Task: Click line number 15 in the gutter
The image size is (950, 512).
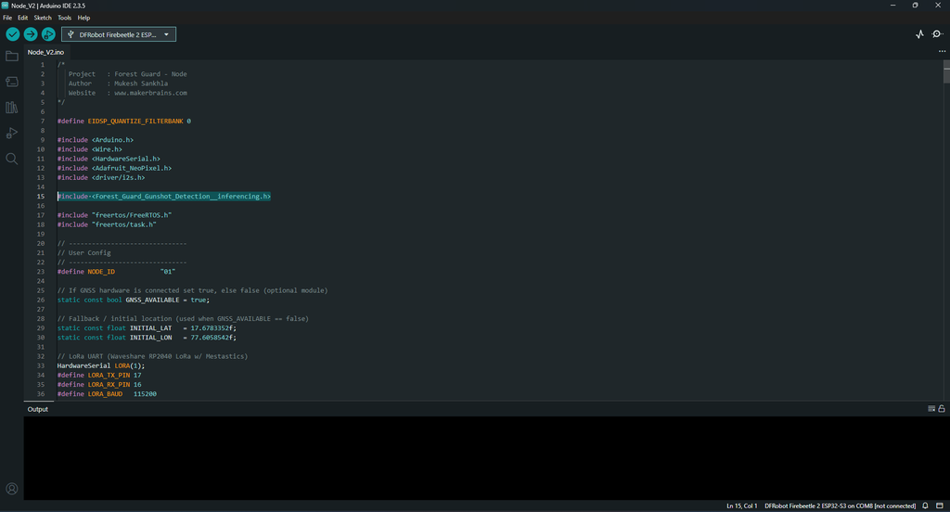Action: pyautogui.click(x=41, y=197)
